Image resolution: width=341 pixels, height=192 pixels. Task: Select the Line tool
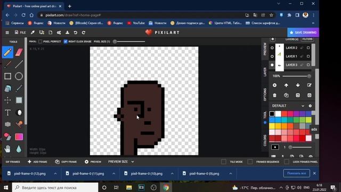19,64
